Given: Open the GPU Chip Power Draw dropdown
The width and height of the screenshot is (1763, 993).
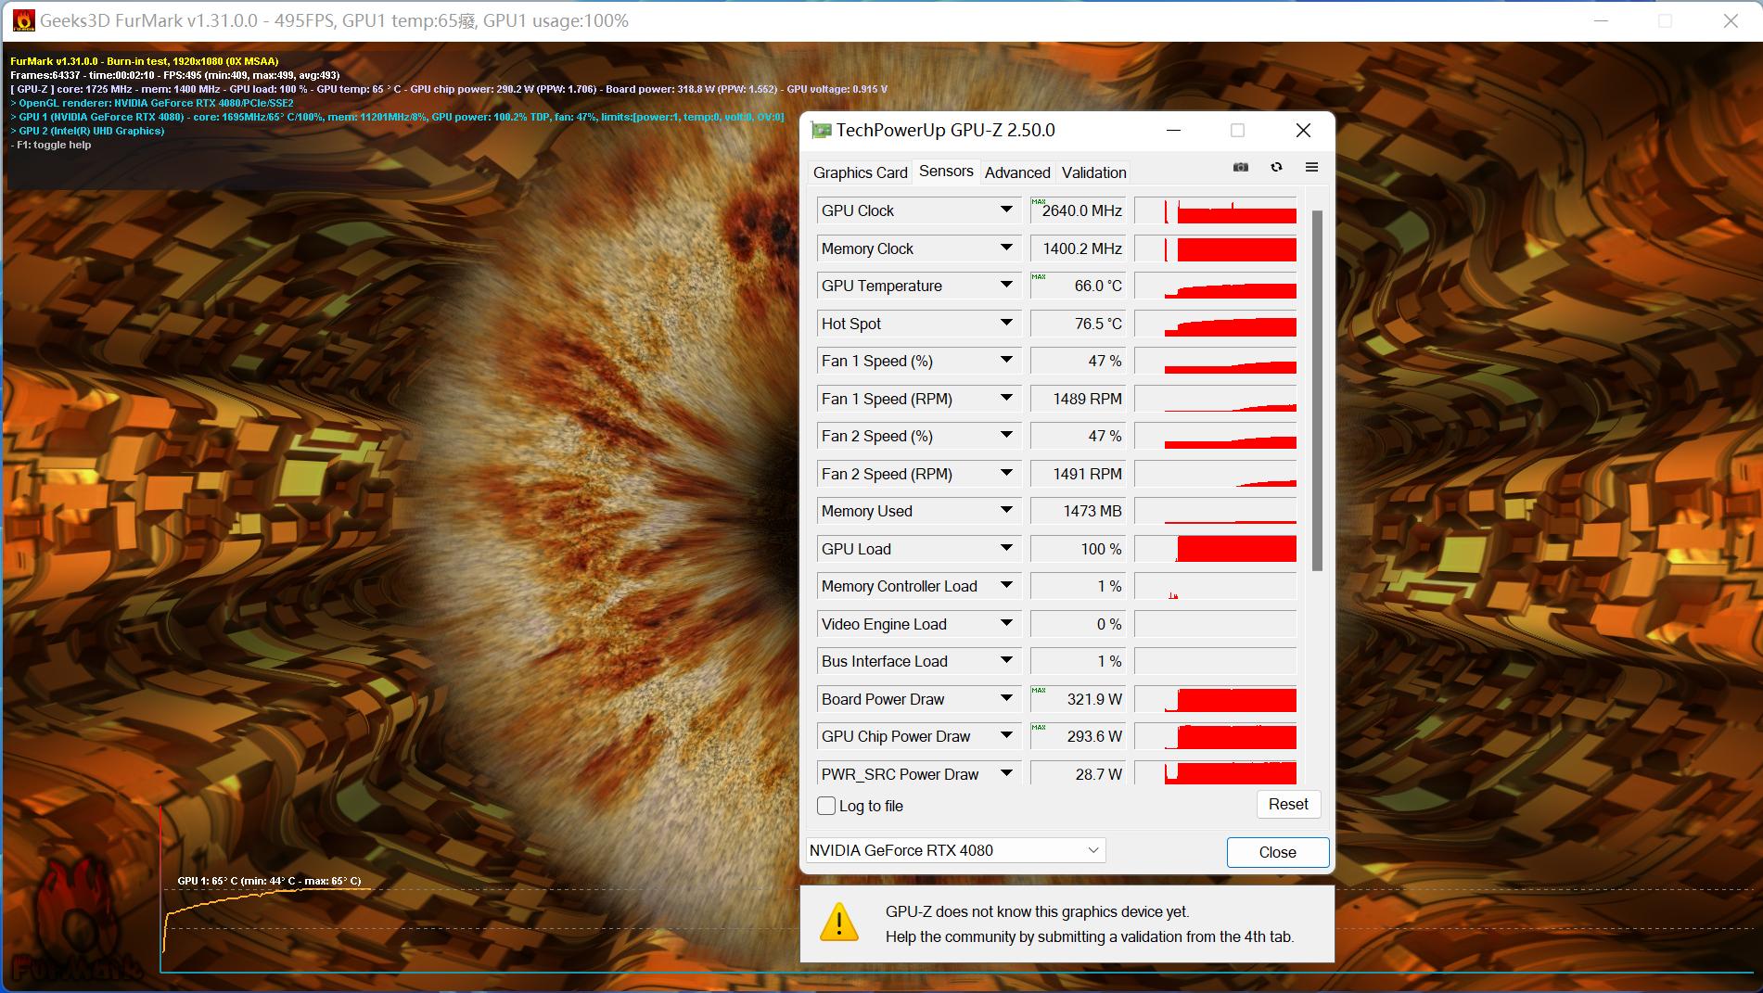Looking at the screenshot, I should 1006,736.
